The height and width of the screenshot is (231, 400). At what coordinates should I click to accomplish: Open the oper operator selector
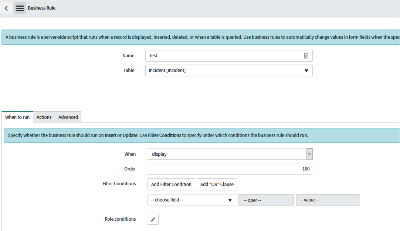coord(266,200)
